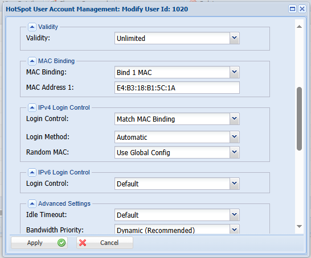Viewport: 311px width, 258px height.
Task: Open the Login Method dropdown
Action: [x=235, y=137]
